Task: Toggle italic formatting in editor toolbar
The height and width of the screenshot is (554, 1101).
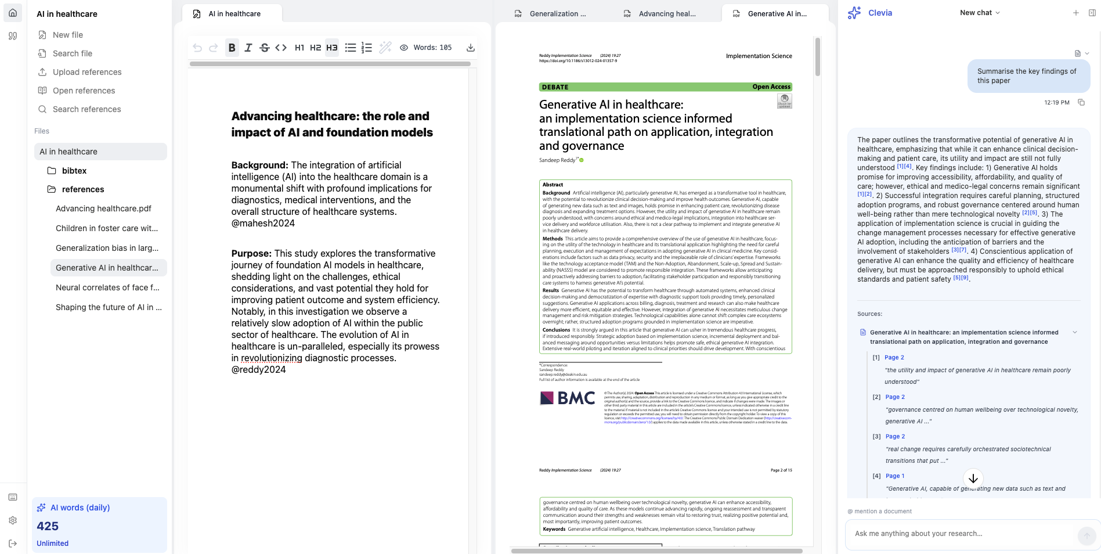Action: pyautogui.click(x=248, y=48)
